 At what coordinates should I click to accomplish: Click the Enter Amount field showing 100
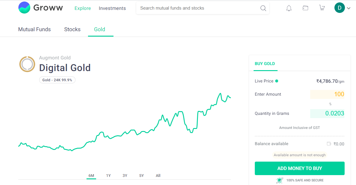click(327, 94)
